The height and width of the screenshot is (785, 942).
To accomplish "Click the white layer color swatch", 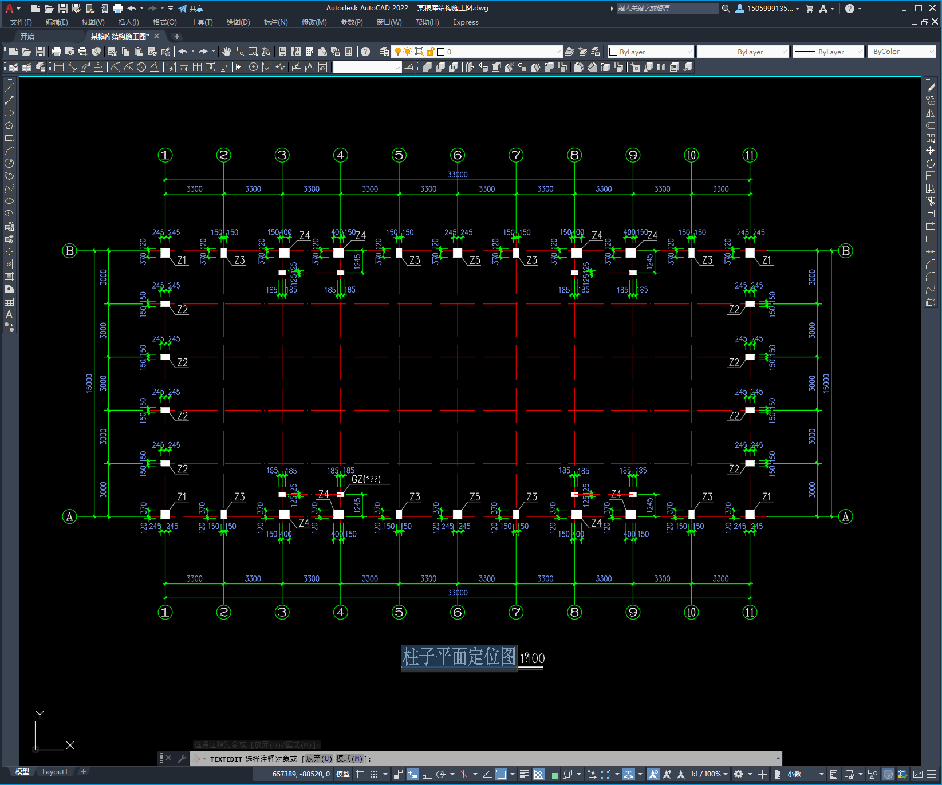I will [x=441, y=52].
